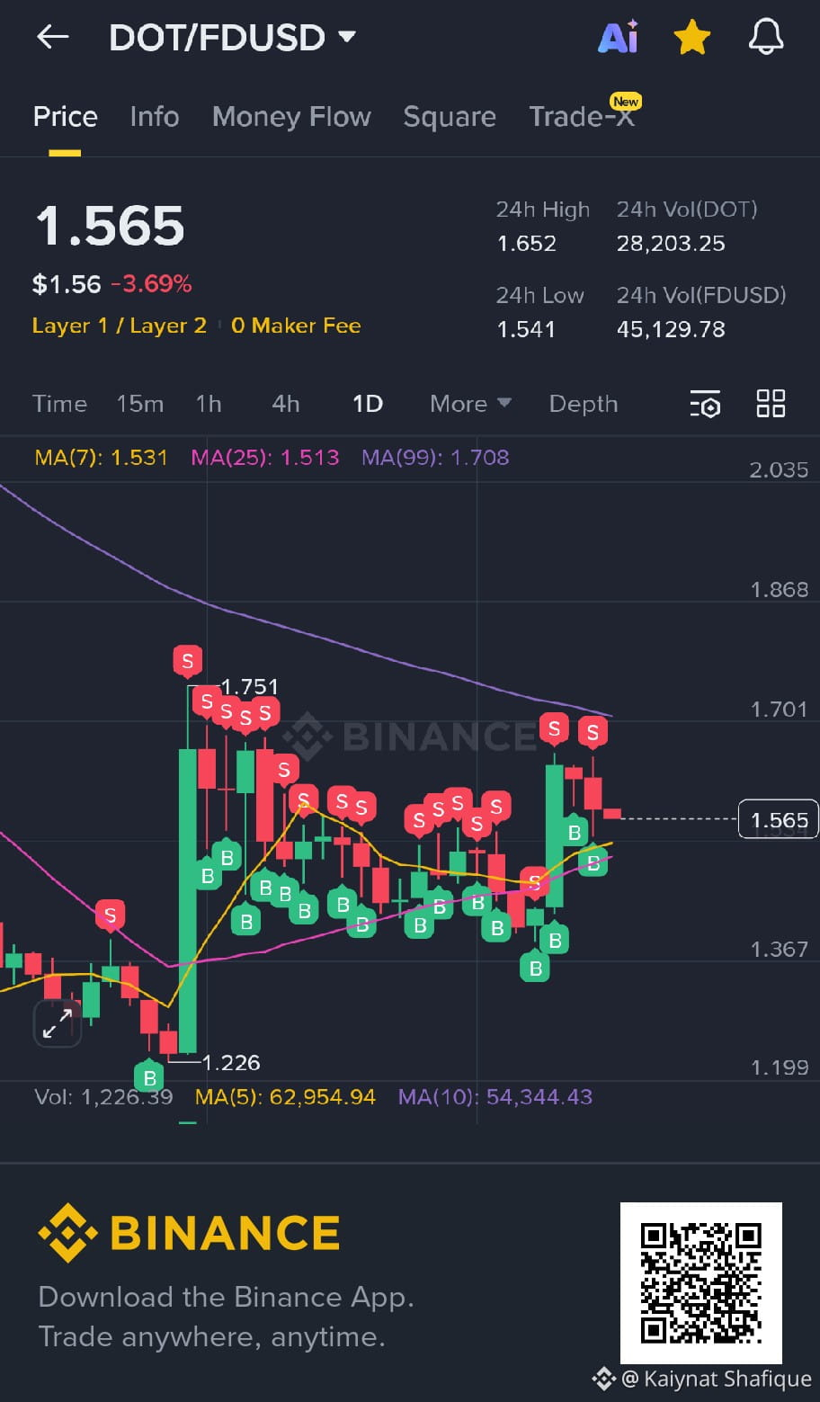Tap the 1.199 price axis label
The width and height of the screenshot is (820, 1402).
pos(779,1067)
